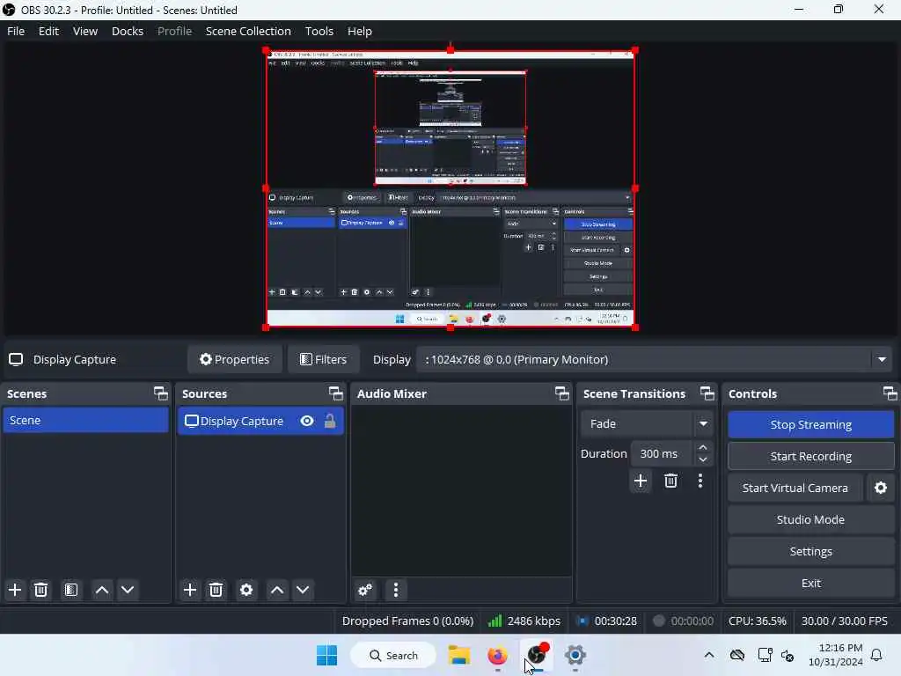Click OBS Studio taskbar icon
The width and height of the screenshot is (901, 676).
[x=537, y=655]
